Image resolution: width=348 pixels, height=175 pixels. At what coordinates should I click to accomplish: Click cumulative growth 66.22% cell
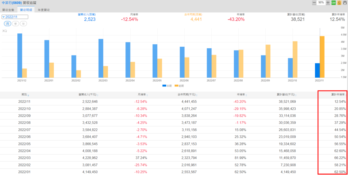pos(341,158)
